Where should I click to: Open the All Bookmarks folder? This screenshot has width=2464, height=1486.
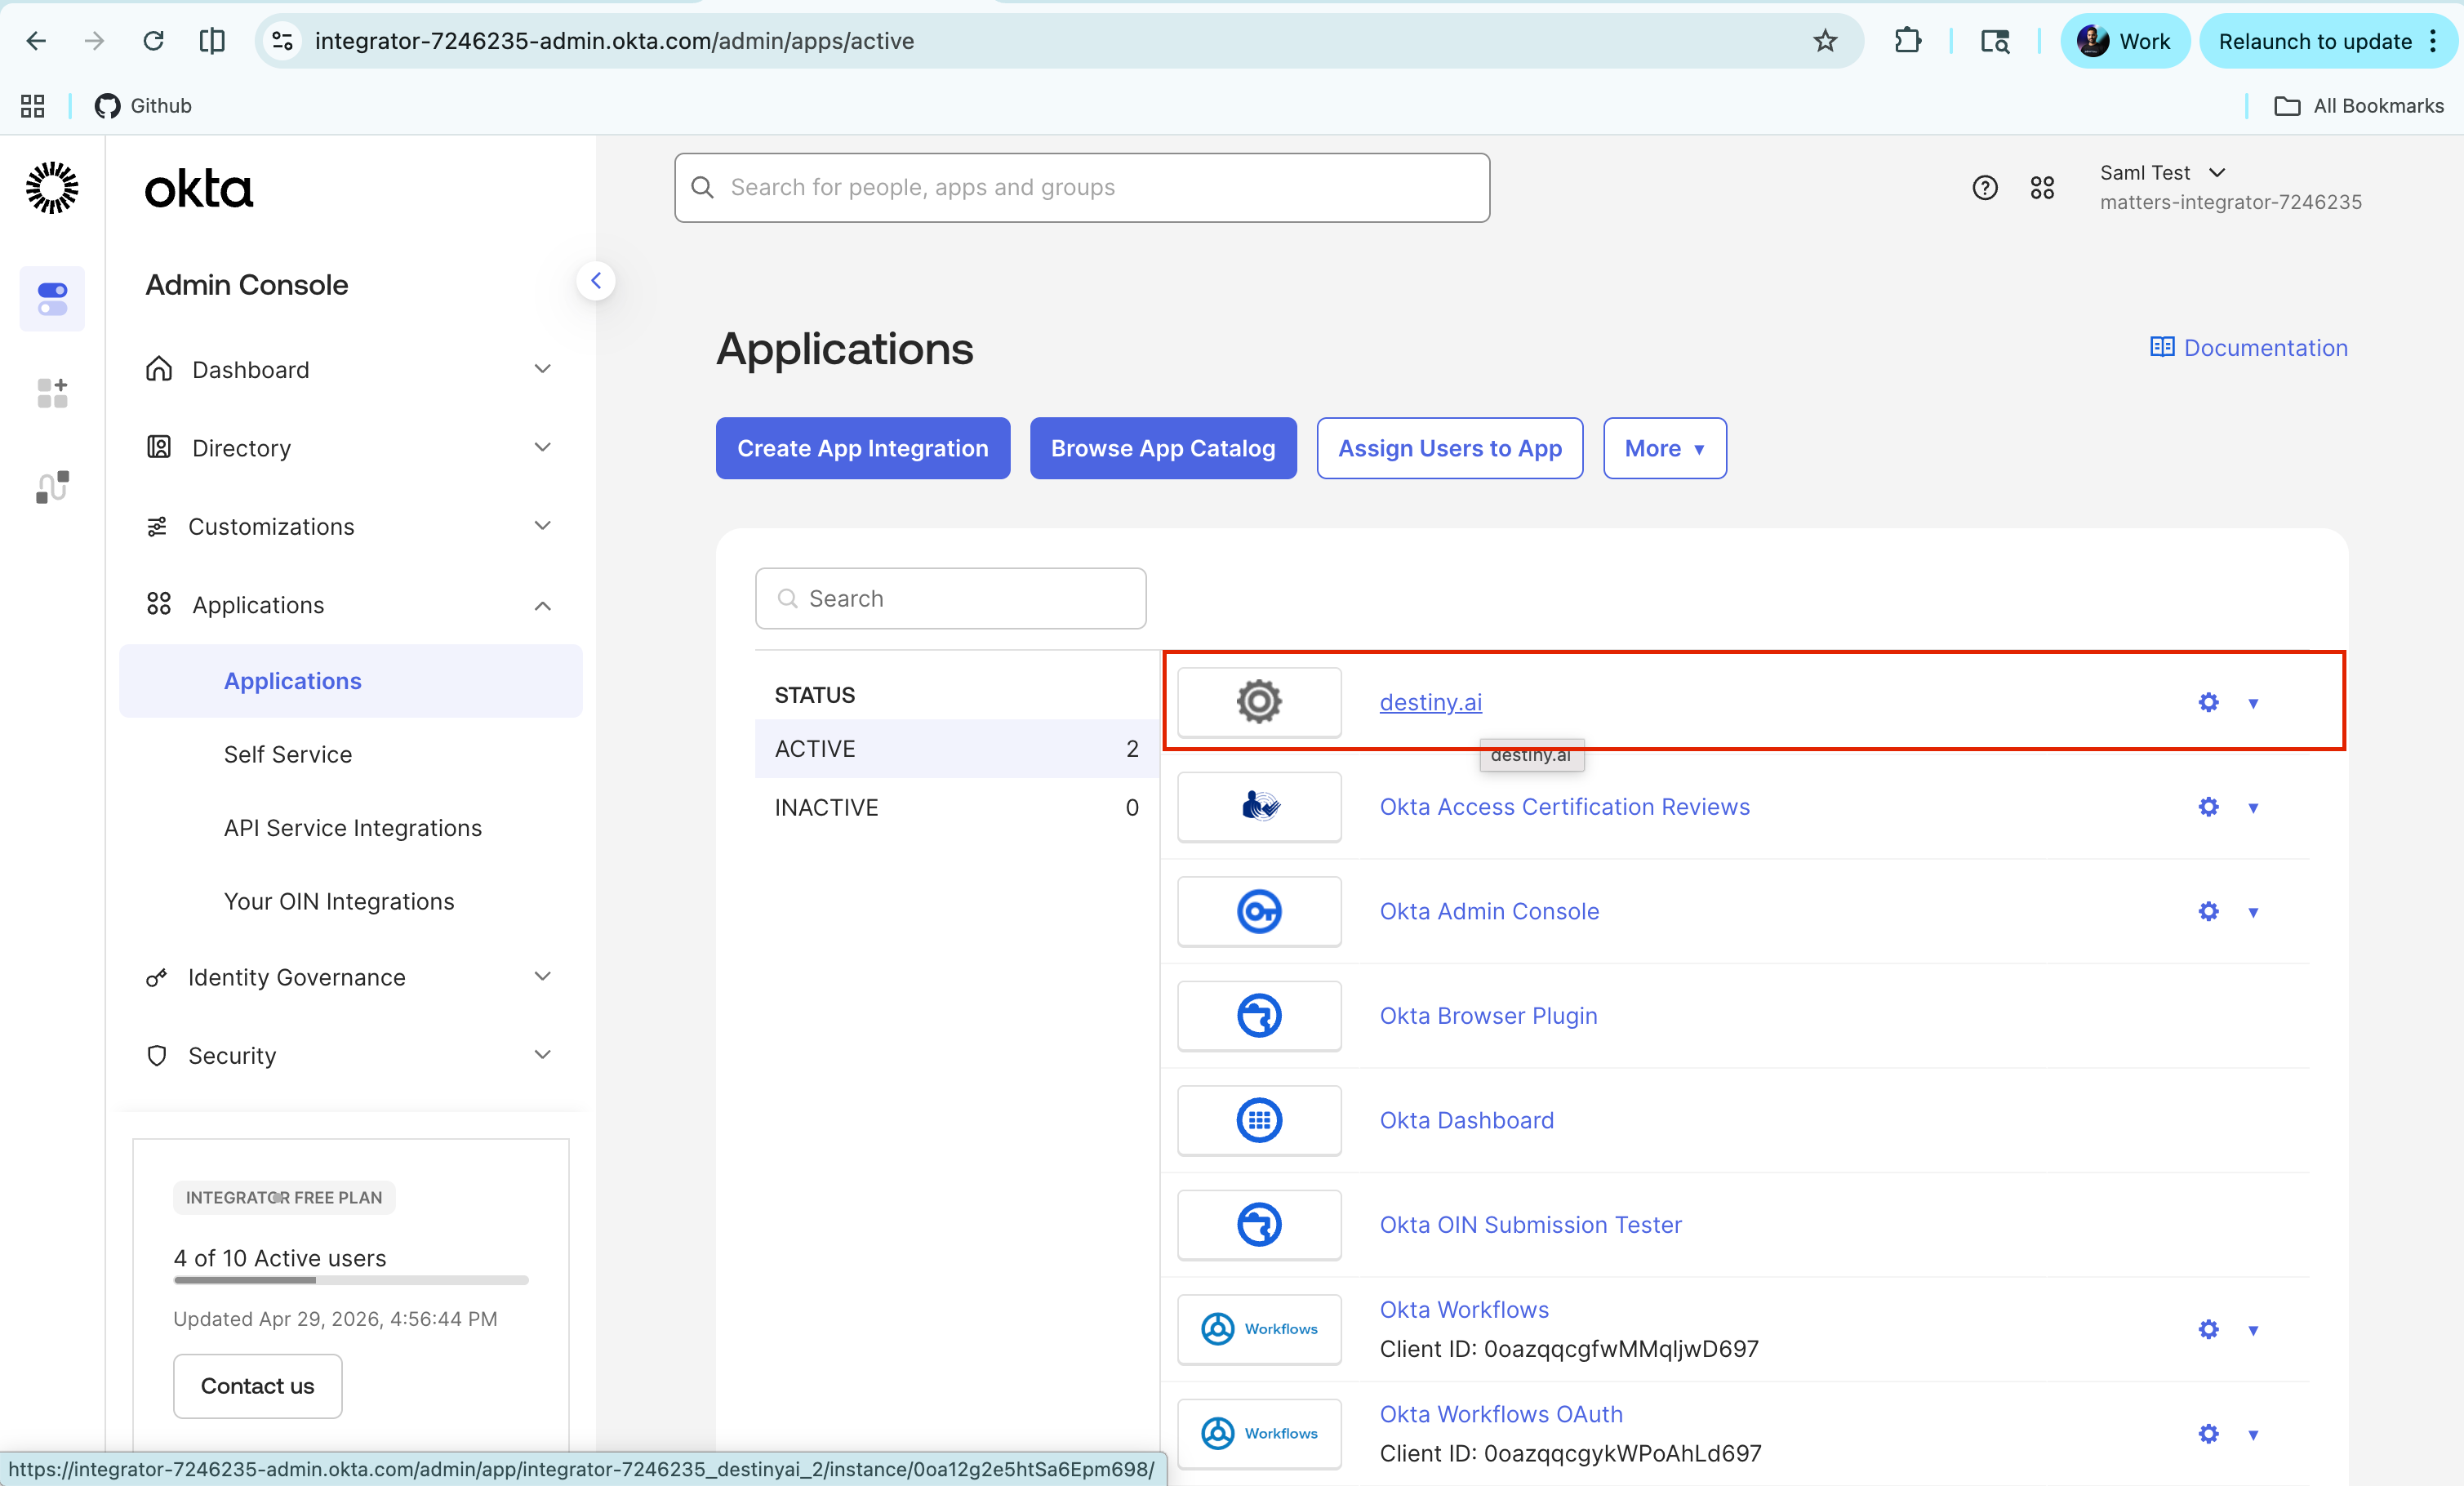2358,105
